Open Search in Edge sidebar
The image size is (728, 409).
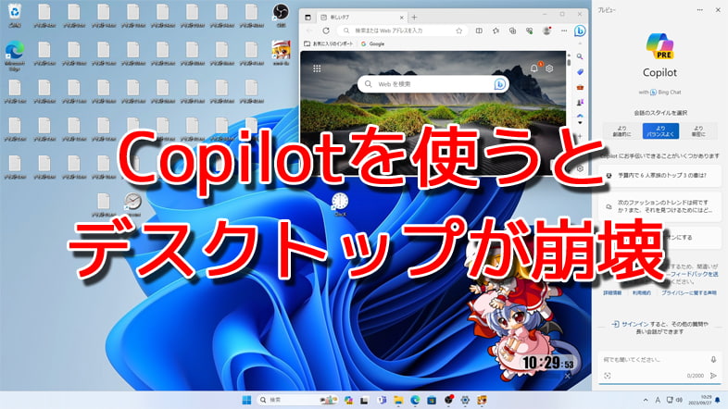580,56
